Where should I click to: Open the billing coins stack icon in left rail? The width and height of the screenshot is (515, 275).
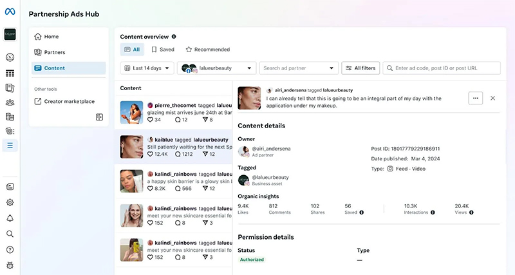coord(10,117)
